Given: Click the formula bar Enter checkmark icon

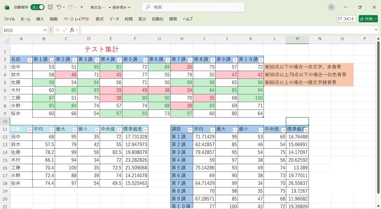Looking at the screenshot, I should (65, 30).
